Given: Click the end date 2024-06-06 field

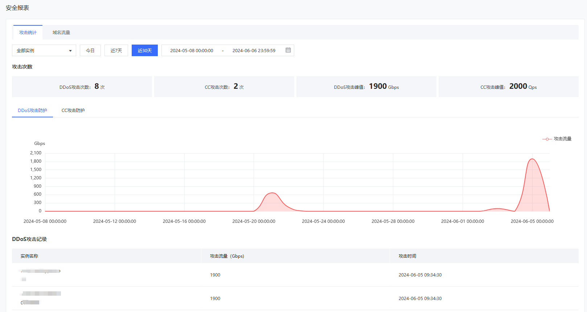Looking at the screenshot, I should (254, 51).
